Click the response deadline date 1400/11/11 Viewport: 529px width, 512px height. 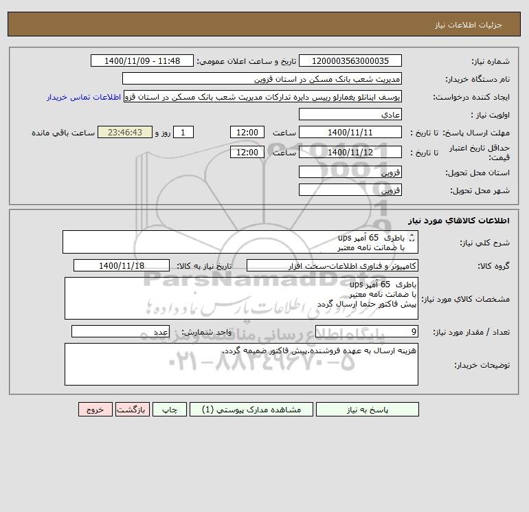(350, 133)
